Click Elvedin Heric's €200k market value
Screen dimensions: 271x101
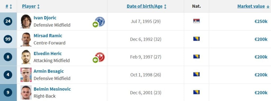coord(261,57)
